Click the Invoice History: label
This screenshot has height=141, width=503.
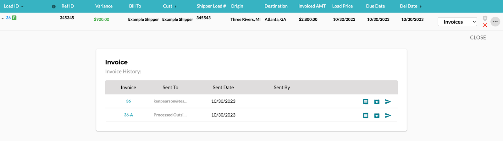[x=123, y=71]
